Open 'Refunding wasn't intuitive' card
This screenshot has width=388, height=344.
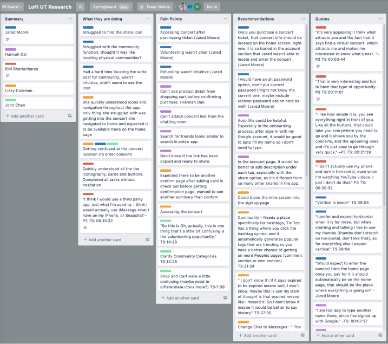(x=193, y=73)
